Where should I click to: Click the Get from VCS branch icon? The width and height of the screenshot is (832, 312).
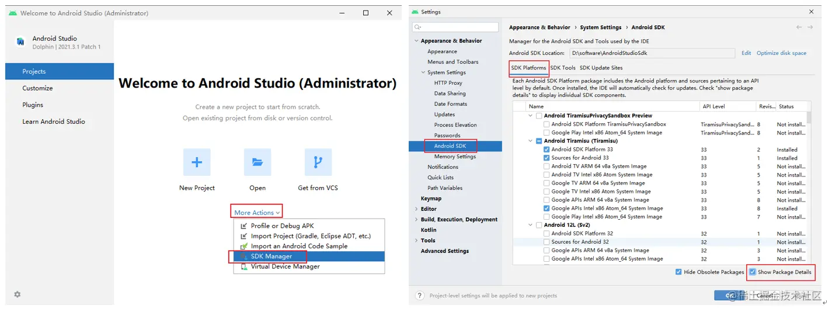318,162
